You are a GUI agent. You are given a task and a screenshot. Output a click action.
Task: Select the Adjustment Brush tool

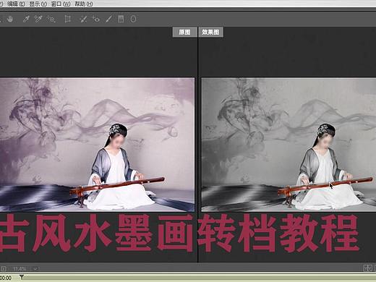point(108,19)
